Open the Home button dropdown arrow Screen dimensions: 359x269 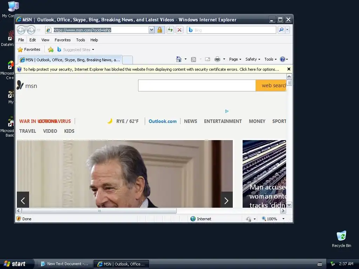tap(185, 59)
